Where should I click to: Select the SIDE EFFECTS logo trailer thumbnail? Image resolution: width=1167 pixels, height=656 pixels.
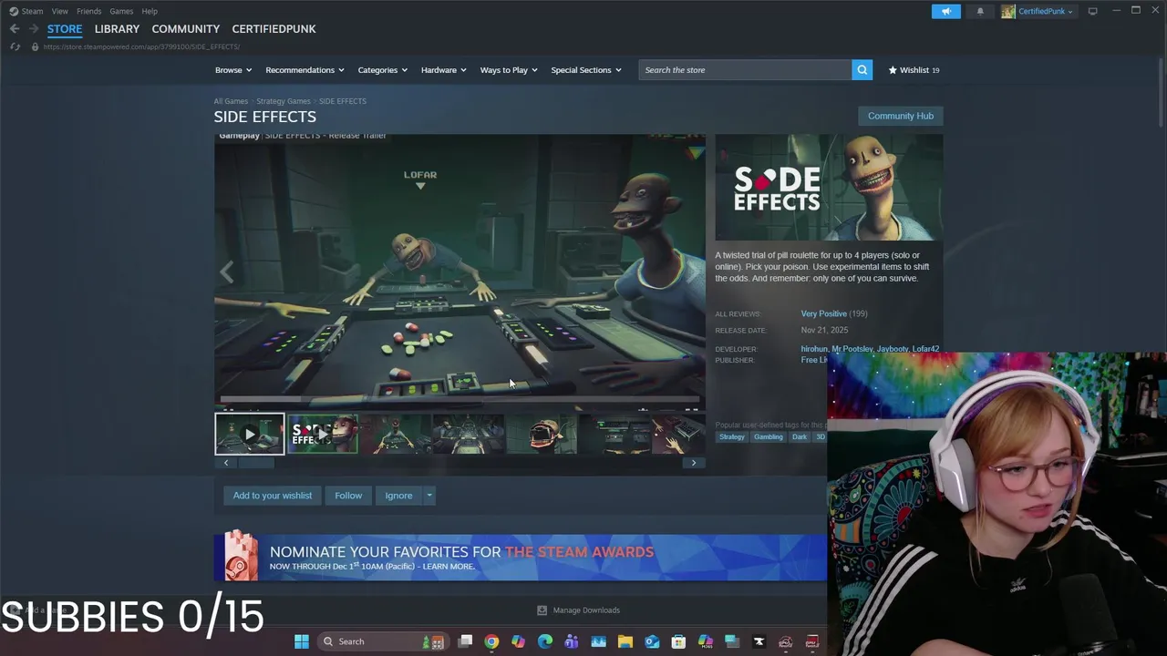click(323, 434)
